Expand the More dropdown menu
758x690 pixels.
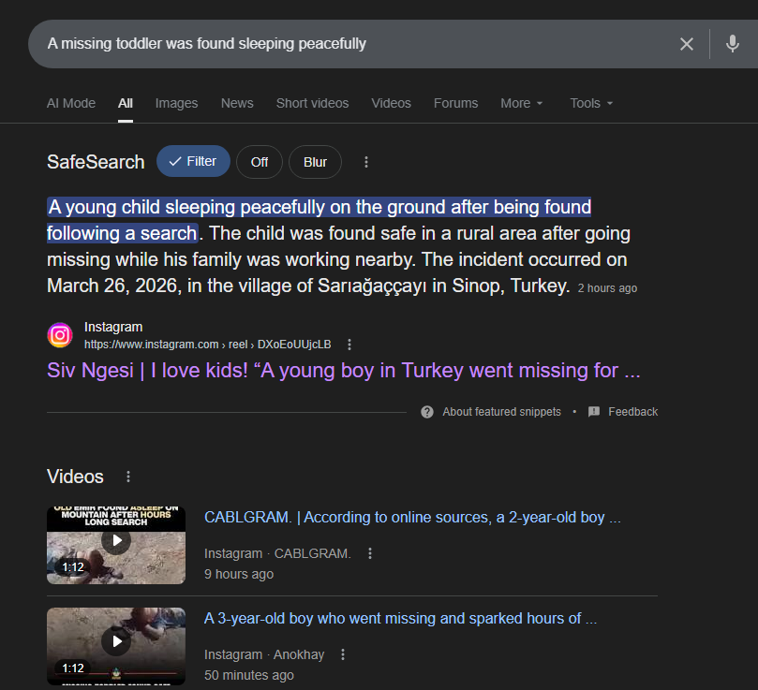(522, 103)
